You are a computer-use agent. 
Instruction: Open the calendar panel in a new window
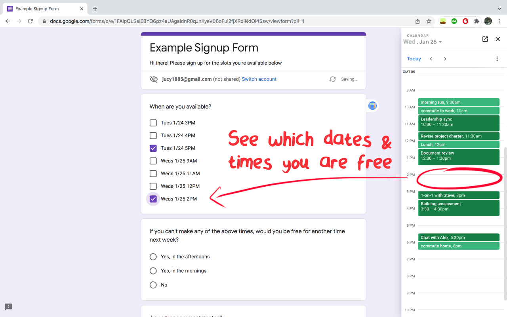[x=485, y=39]
